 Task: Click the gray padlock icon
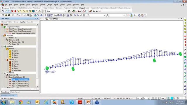pos(134,15)
